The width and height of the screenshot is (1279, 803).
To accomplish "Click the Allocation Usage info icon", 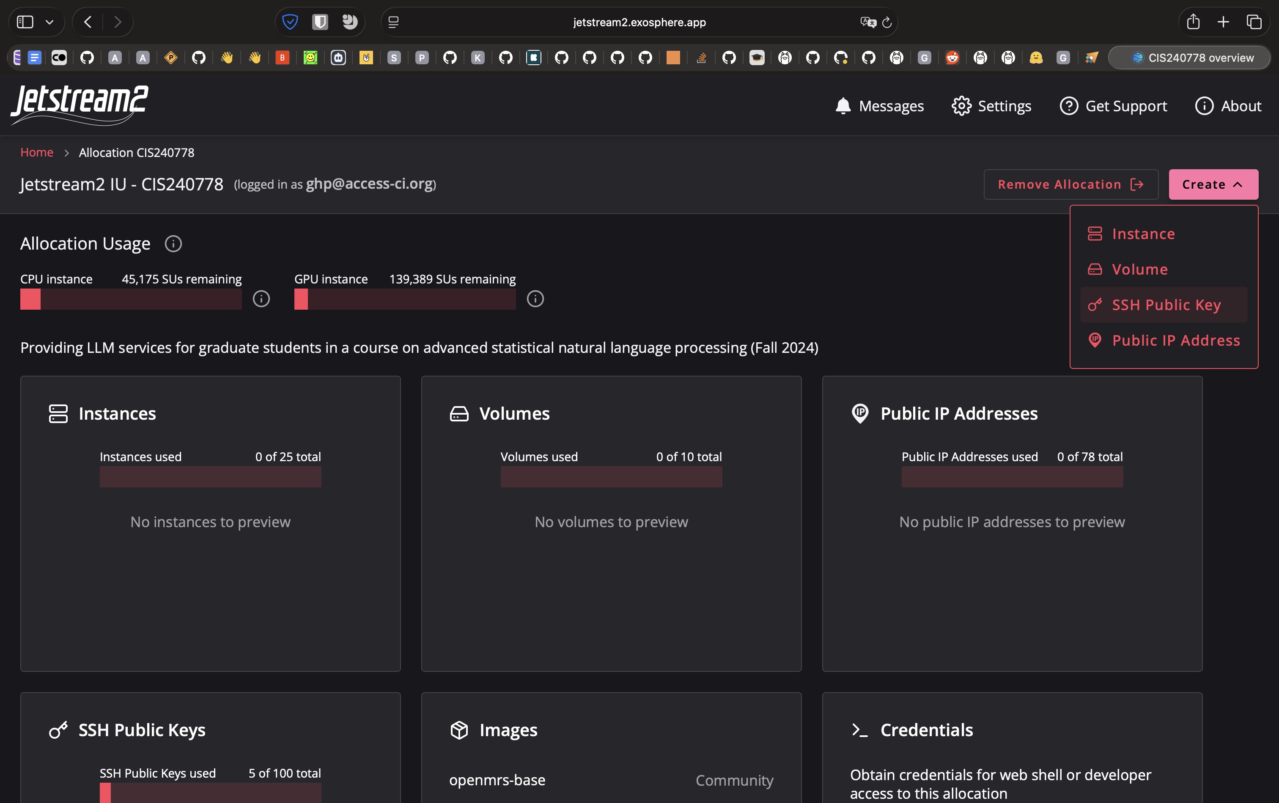I will (x=173, y=244).
